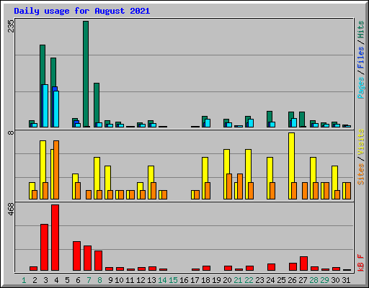Click the Hits legend label
369x288 pixels.
pyautogui.click(x=360, y=30)
